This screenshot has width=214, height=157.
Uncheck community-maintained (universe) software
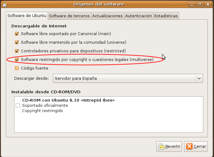tap(17, 42)
